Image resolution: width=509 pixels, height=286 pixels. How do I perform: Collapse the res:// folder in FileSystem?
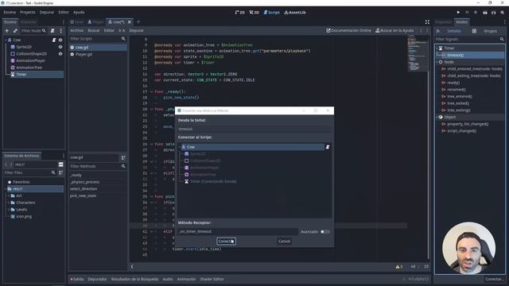point(6,189)
